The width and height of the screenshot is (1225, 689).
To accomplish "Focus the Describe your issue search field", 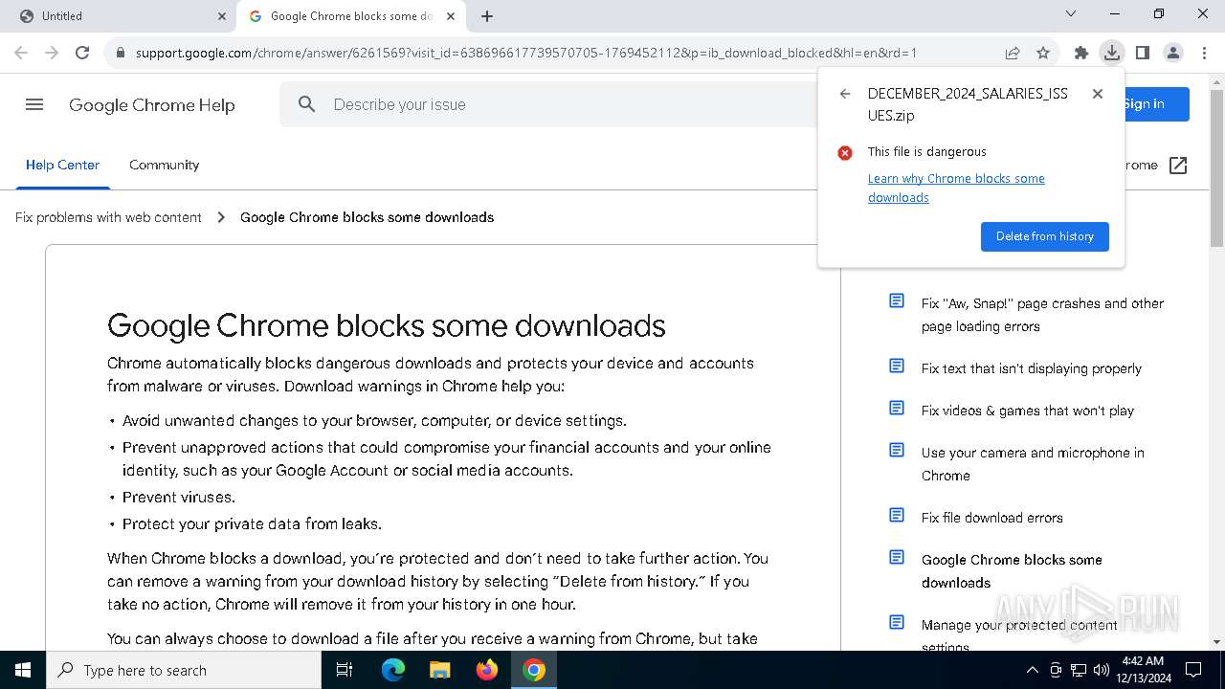I will point(574,104).
